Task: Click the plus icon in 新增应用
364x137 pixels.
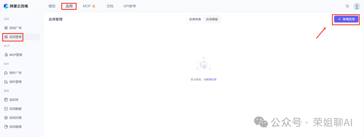Action: point(339,19)
